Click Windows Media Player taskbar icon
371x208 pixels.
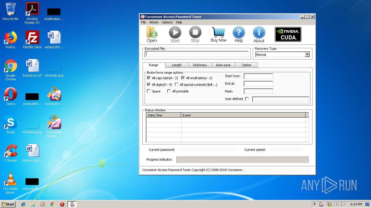[x=43, y=204]
